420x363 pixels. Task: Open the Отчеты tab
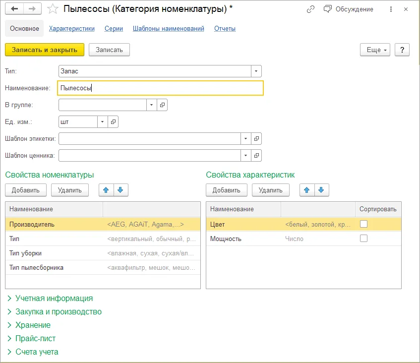(x=225, y=28)
